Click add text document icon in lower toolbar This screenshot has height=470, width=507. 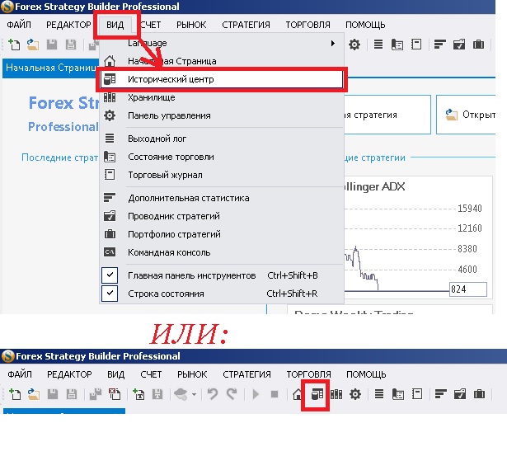point(138,394)
